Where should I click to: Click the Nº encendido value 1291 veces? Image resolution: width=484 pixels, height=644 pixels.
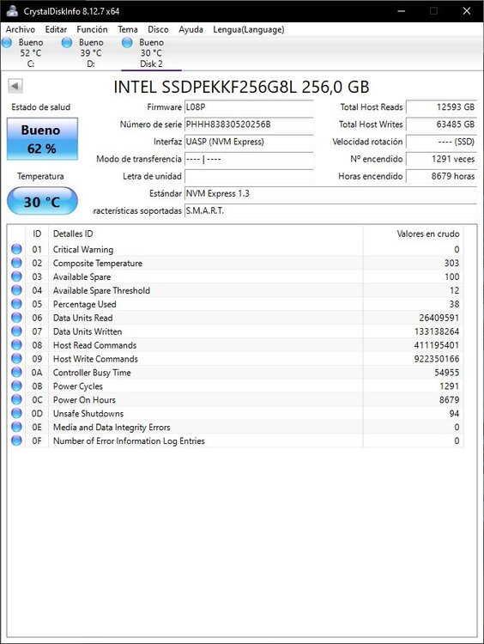tap(441, 159)
